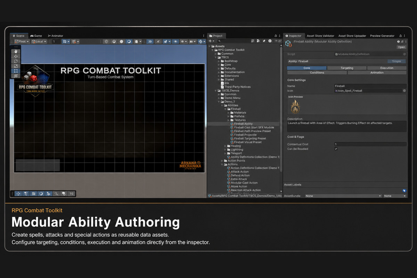417x278 pixels.
Task: Select the Hand view tool
Action: pyautogui.click(x=16, y=51)
